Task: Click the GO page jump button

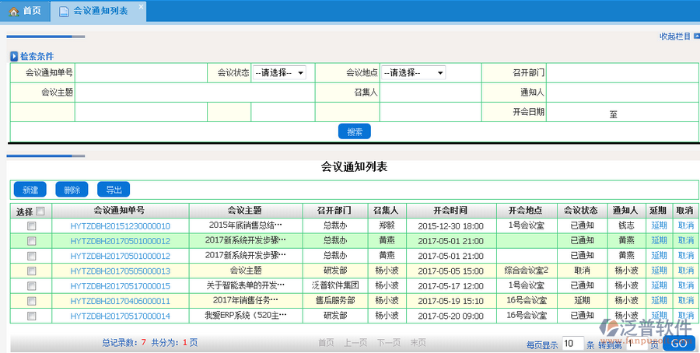Action: [678, 343]
